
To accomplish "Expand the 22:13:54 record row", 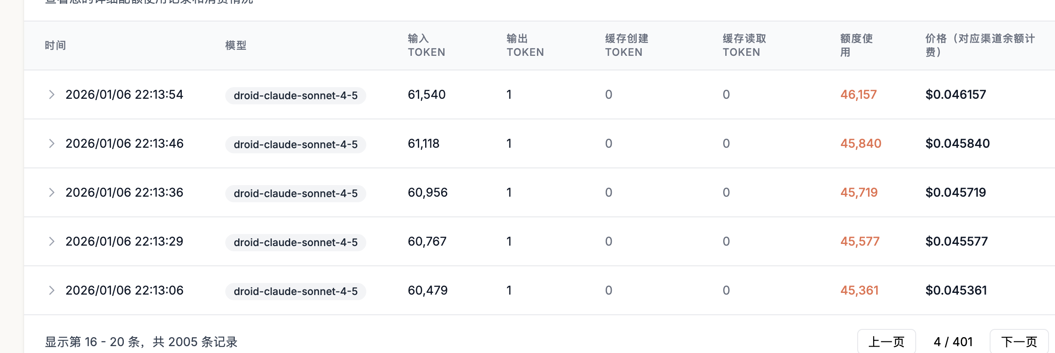I will point(52,94).
